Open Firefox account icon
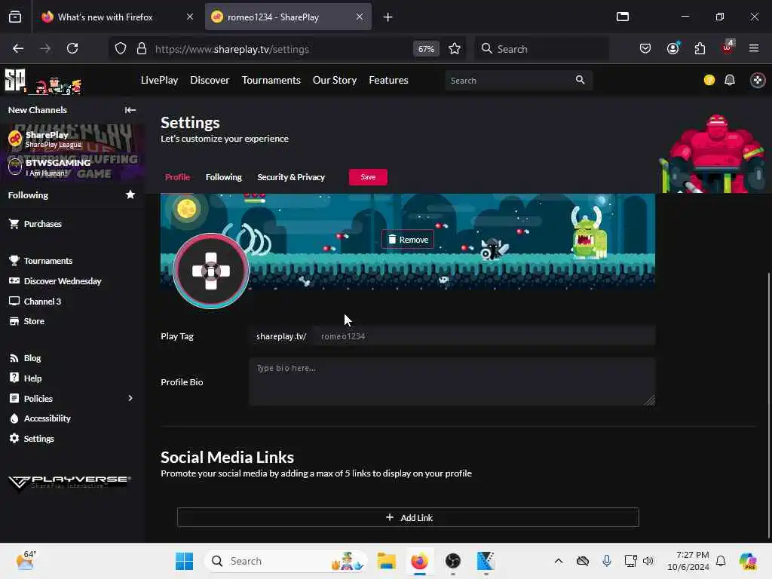This screenshot has width=772, height=579. click(x=673, y=48)
